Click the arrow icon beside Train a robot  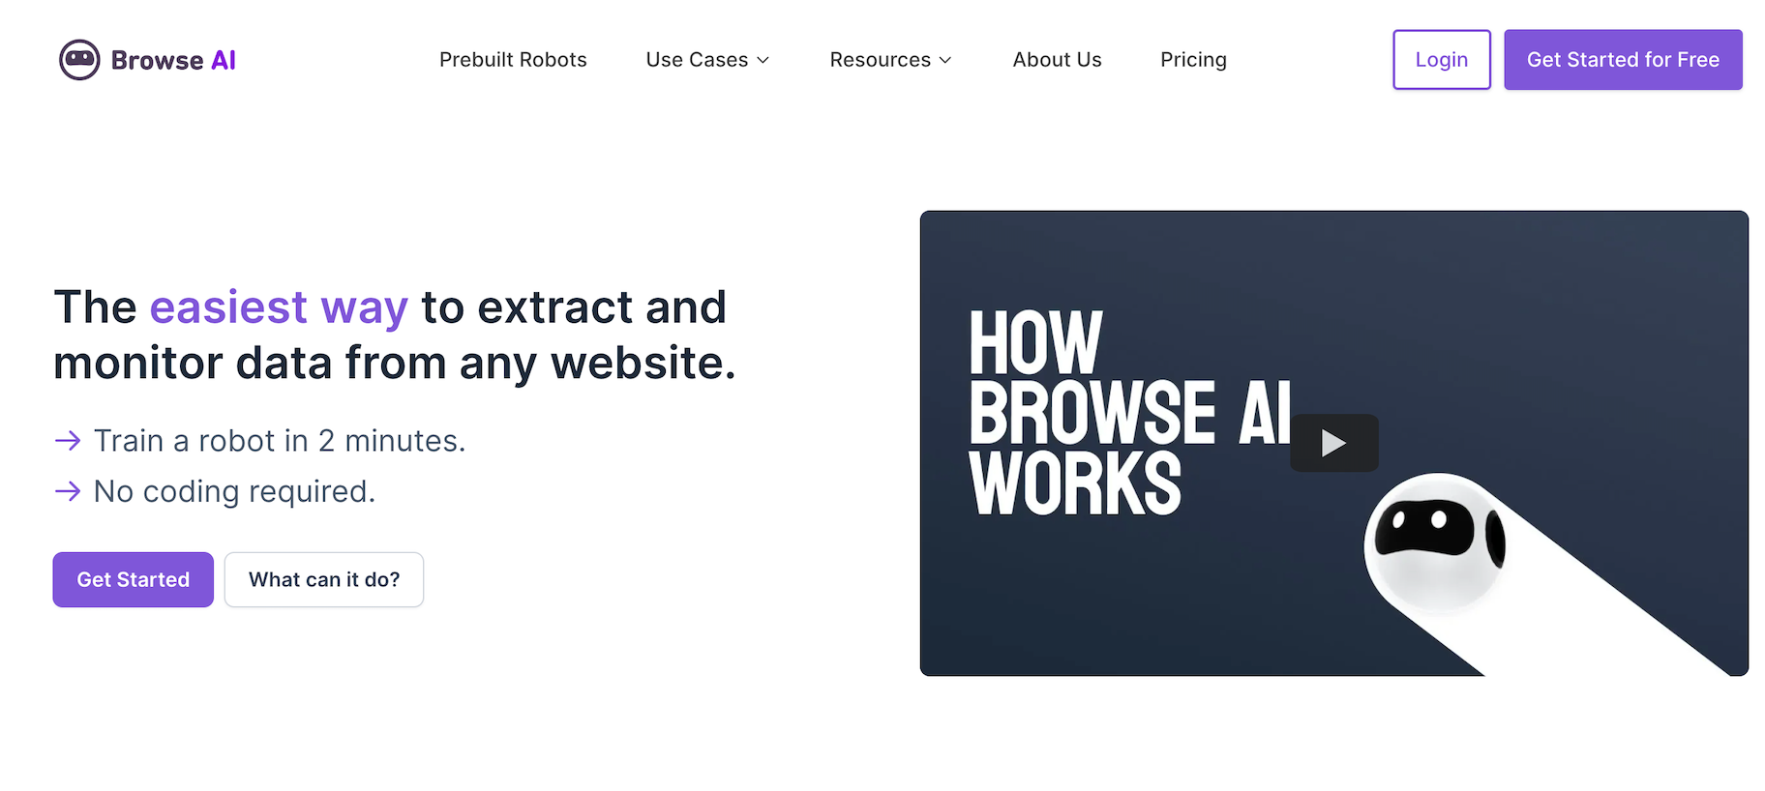point(68,441)
